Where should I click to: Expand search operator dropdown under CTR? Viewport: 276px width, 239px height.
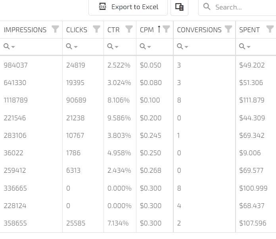[x=113, y=47]
